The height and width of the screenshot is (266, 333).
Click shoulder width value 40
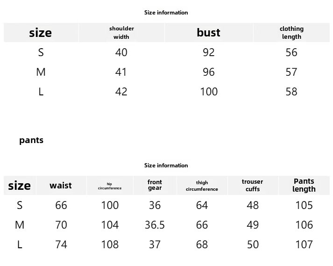click(x=121, y=52)
